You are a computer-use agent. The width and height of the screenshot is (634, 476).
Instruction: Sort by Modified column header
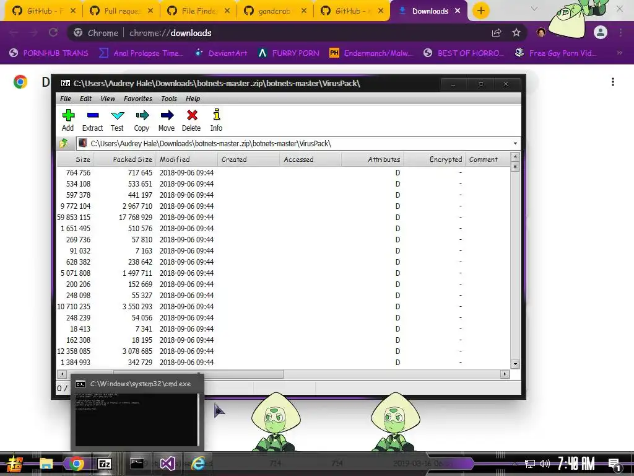(187, 159)
